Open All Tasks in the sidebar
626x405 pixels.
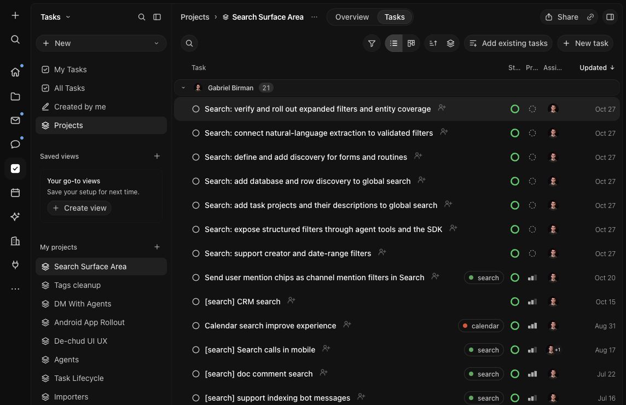tap(101, 88)
